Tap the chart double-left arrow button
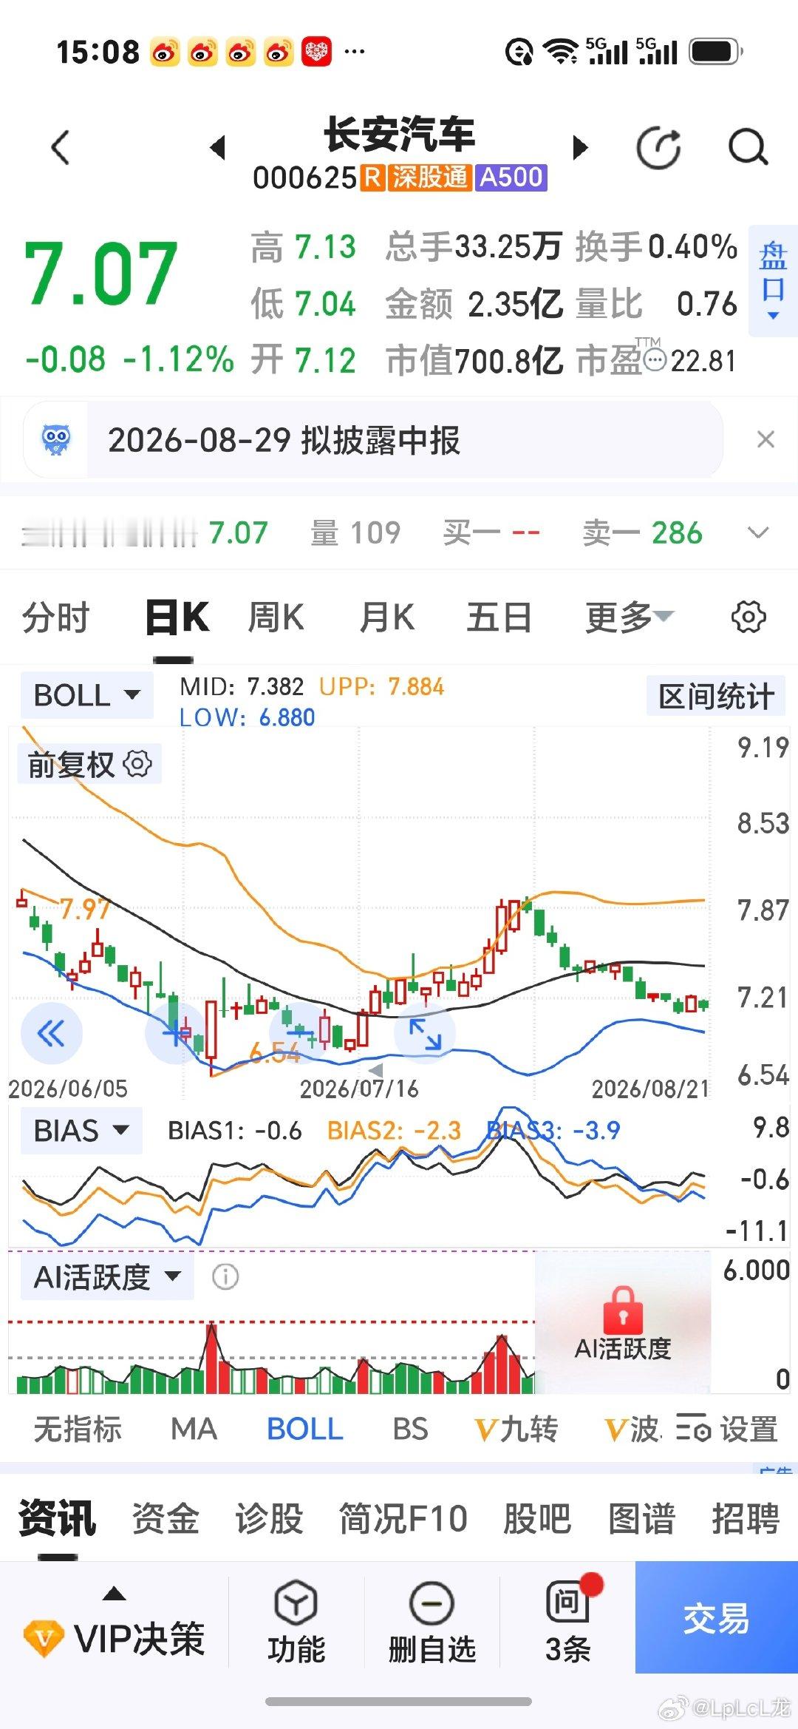 (x=51, y=1033)
